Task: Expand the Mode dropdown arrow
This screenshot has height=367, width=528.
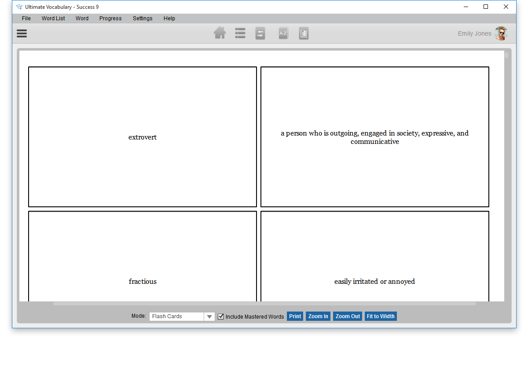Action: 209,316
